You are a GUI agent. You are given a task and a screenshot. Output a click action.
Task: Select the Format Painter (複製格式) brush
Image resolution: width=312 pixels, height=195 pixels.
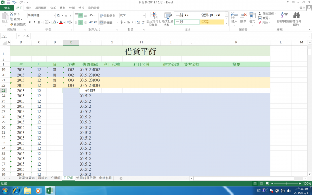click(12, 24)
